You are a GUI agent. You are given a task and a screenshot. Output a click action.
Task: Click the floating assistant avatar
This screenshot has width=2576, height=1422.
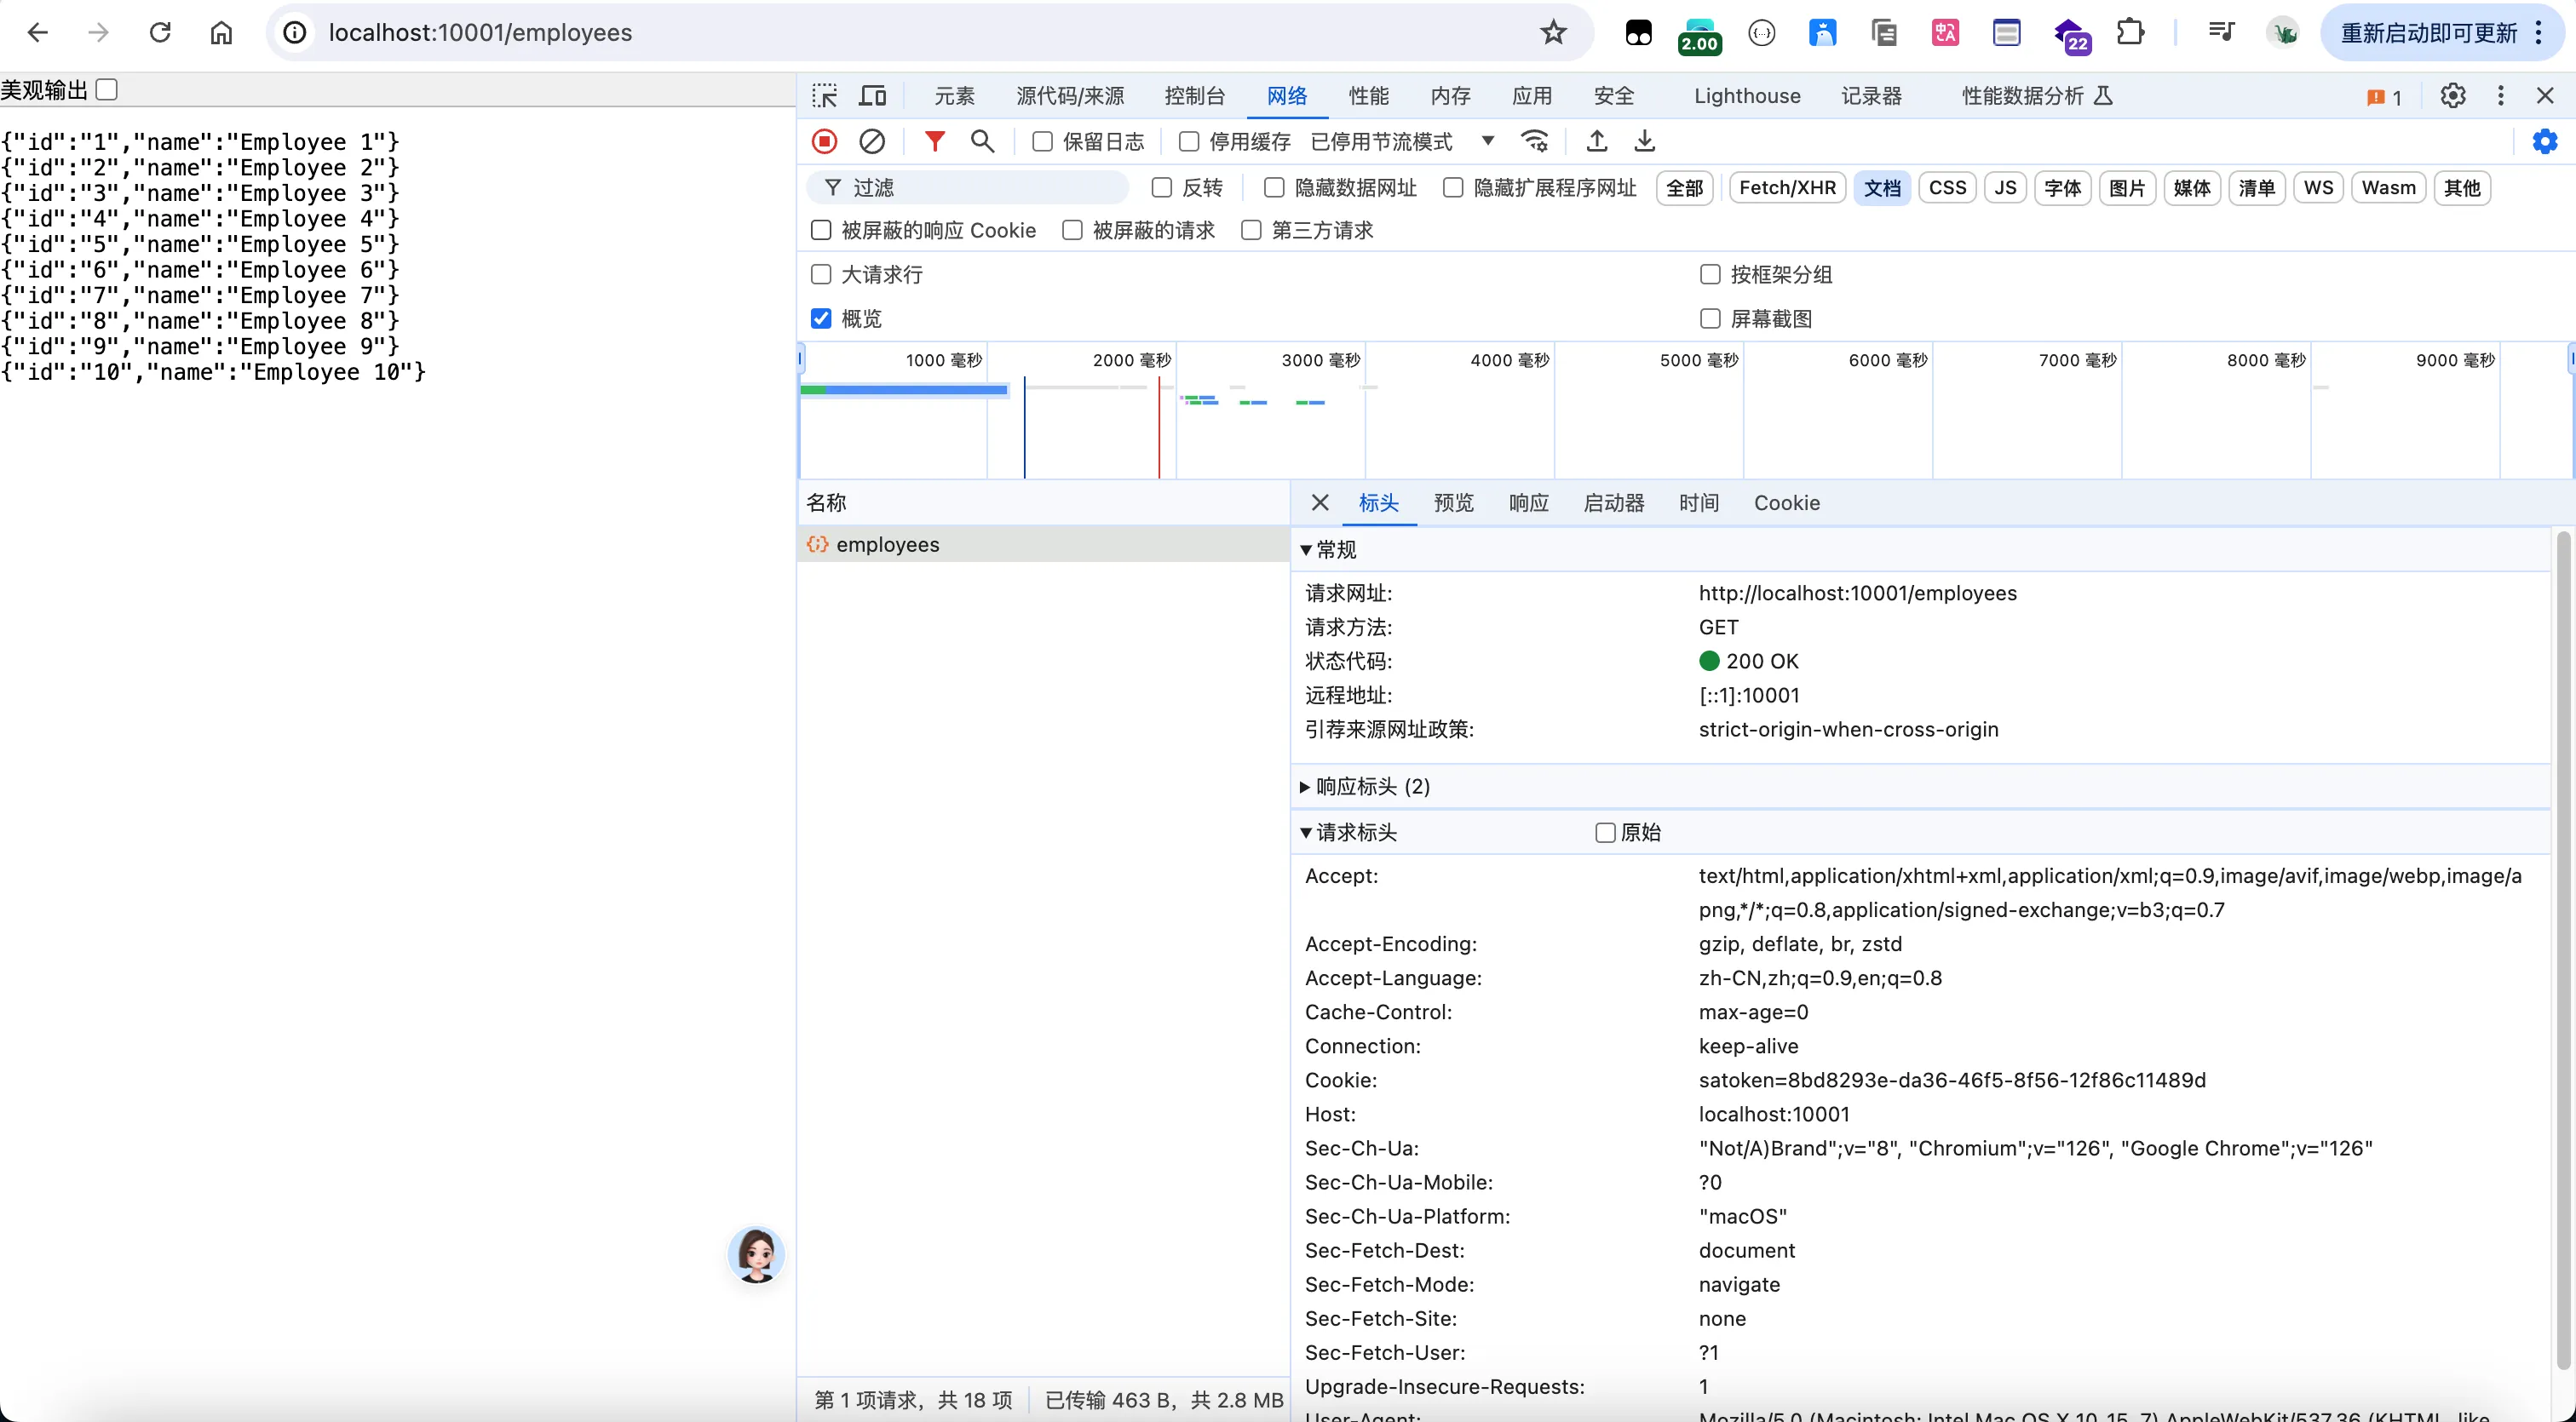(756, 1254)
